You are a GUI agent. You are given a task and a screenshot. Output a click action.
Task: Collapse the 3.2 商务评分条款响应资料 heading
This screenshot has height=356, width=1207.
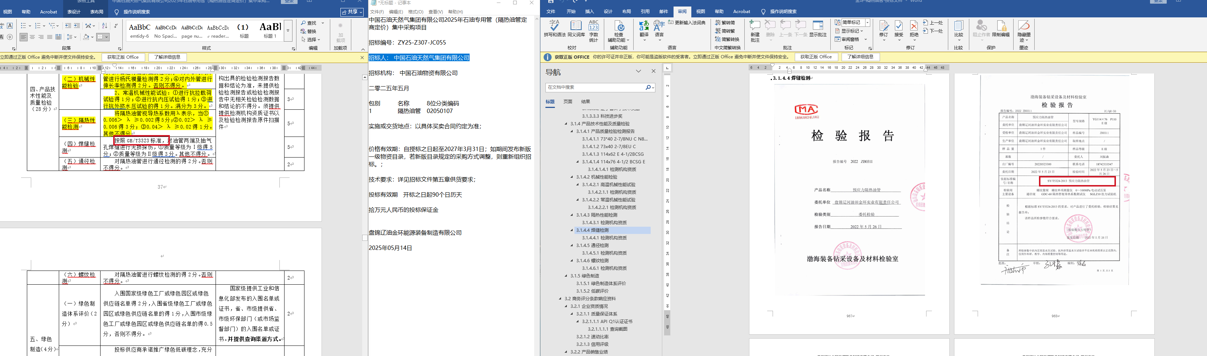560,298
